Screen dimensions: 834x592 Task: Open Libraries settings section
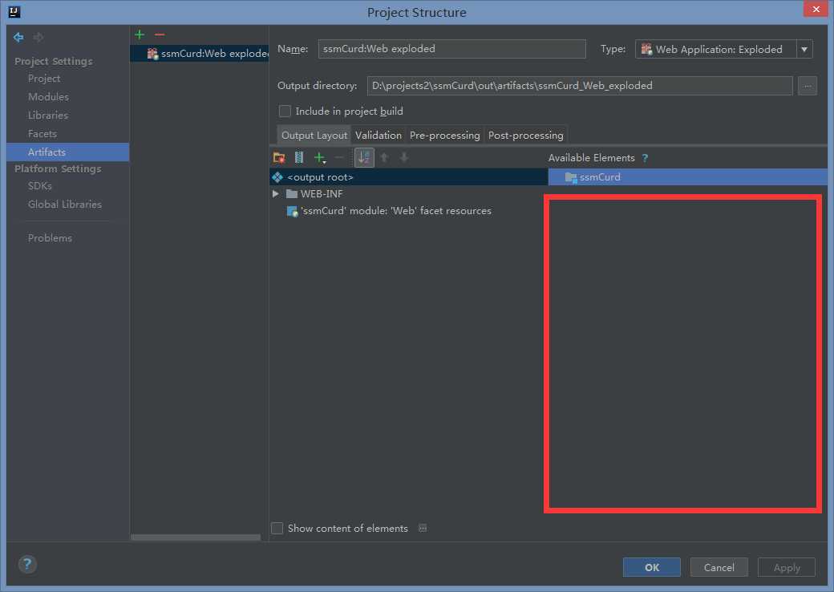pos(48,116)
